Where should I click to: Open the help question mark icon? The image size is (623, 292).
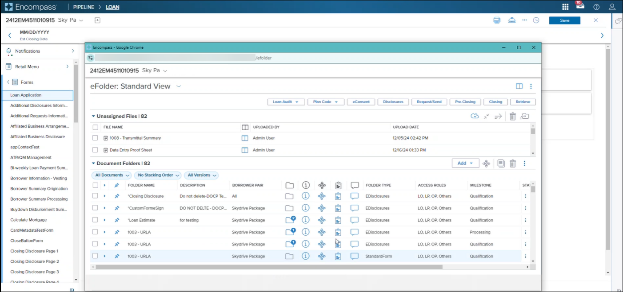[x=596, y=7]
